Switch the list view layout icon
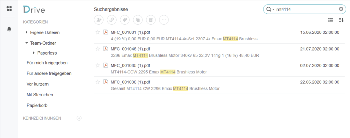Viewport: 350px width, 138px height. (x=331, y=20)
